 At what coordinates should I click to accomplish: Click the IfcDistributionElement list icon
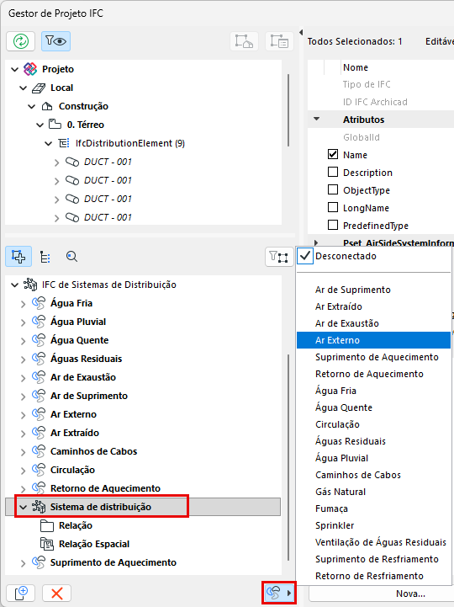pos(64,143)
